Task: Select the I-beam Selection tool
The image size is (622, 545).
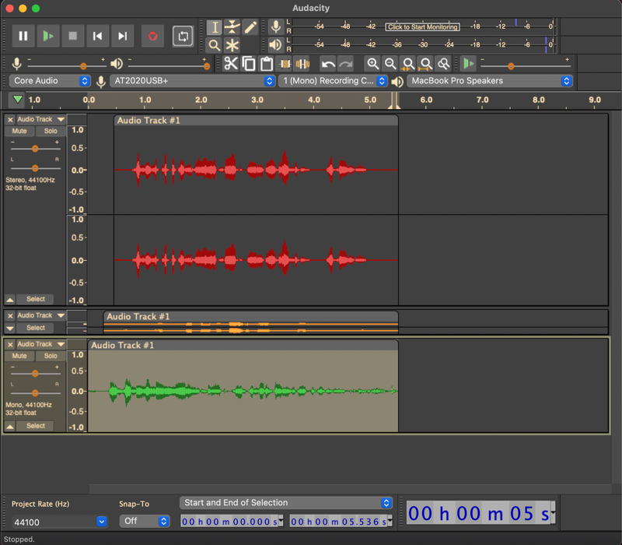Action: (215, 27)
